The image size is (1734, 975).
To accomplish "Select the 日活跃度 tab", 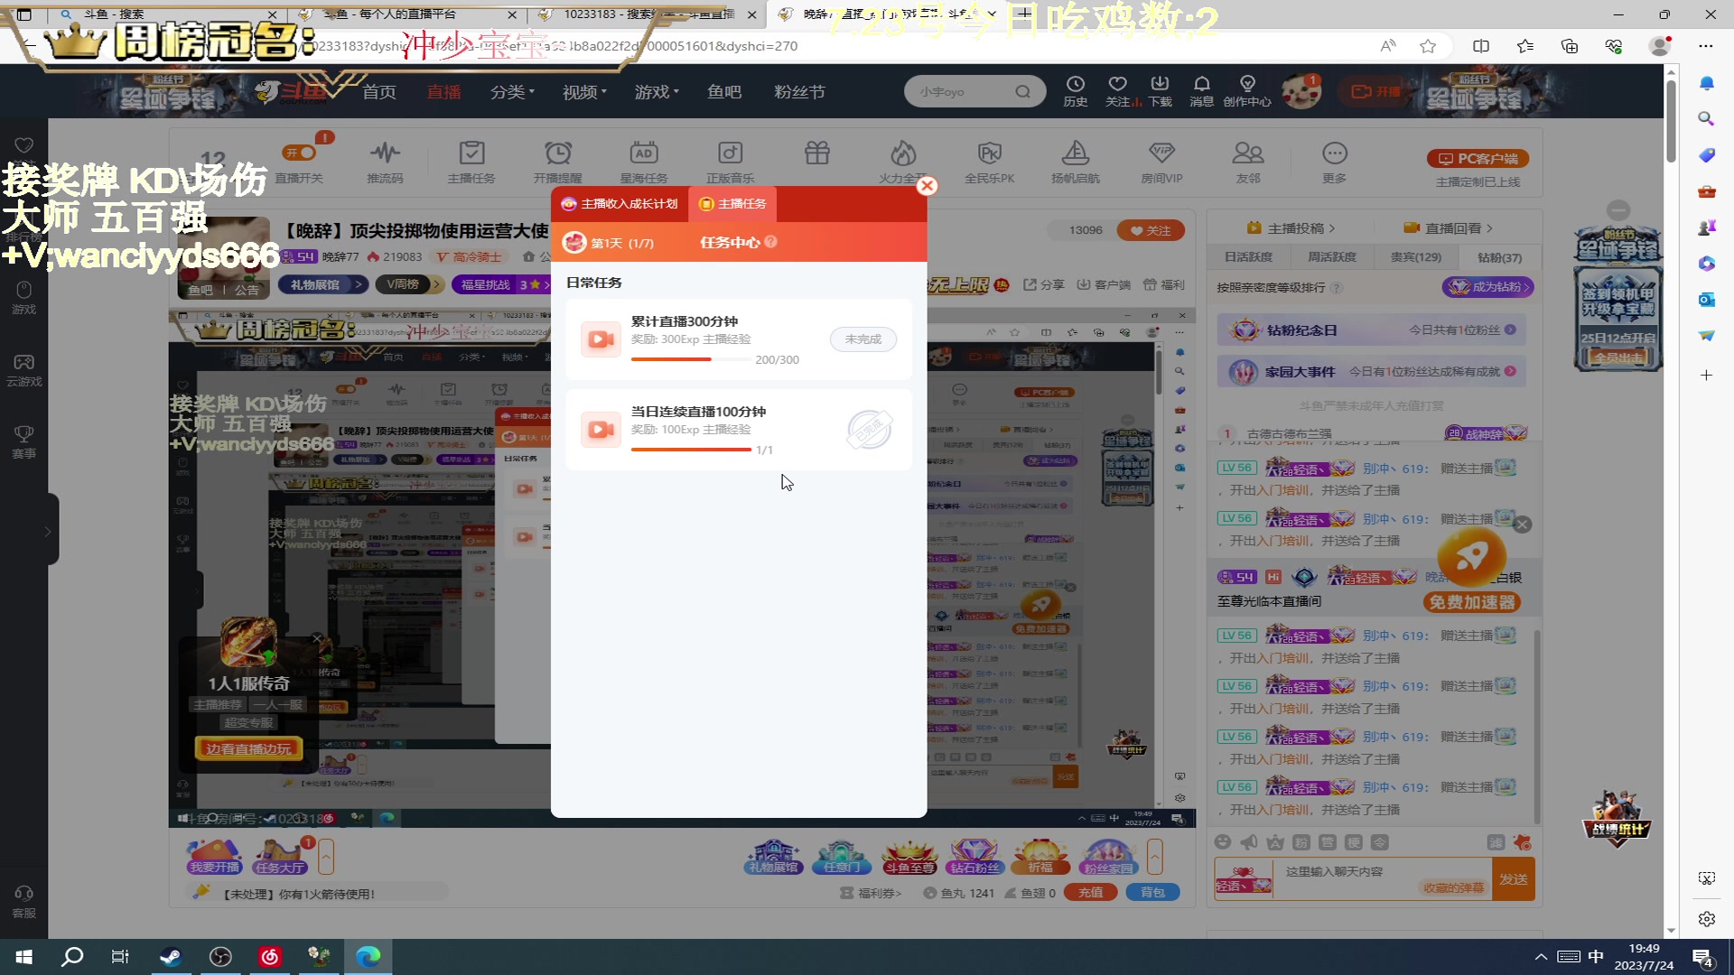I will coord(1248,257).
